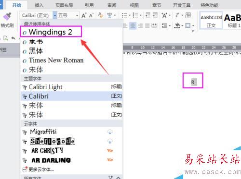Screen dimensions: 241x179
Task: Expand the phonetic guide dropdown arrow
Action: (x=115, y=15)
